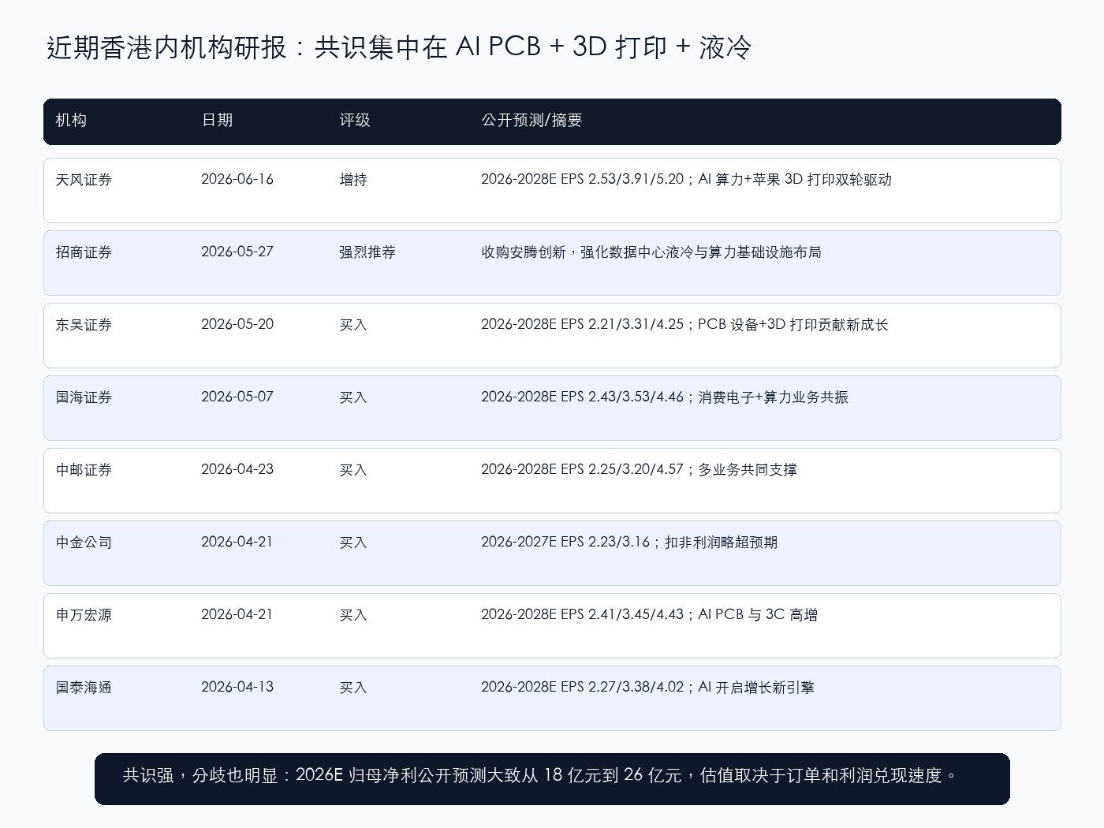Click the date 2026-04-23
This screenshot has height=828, width=1104.
pos(237,469)
